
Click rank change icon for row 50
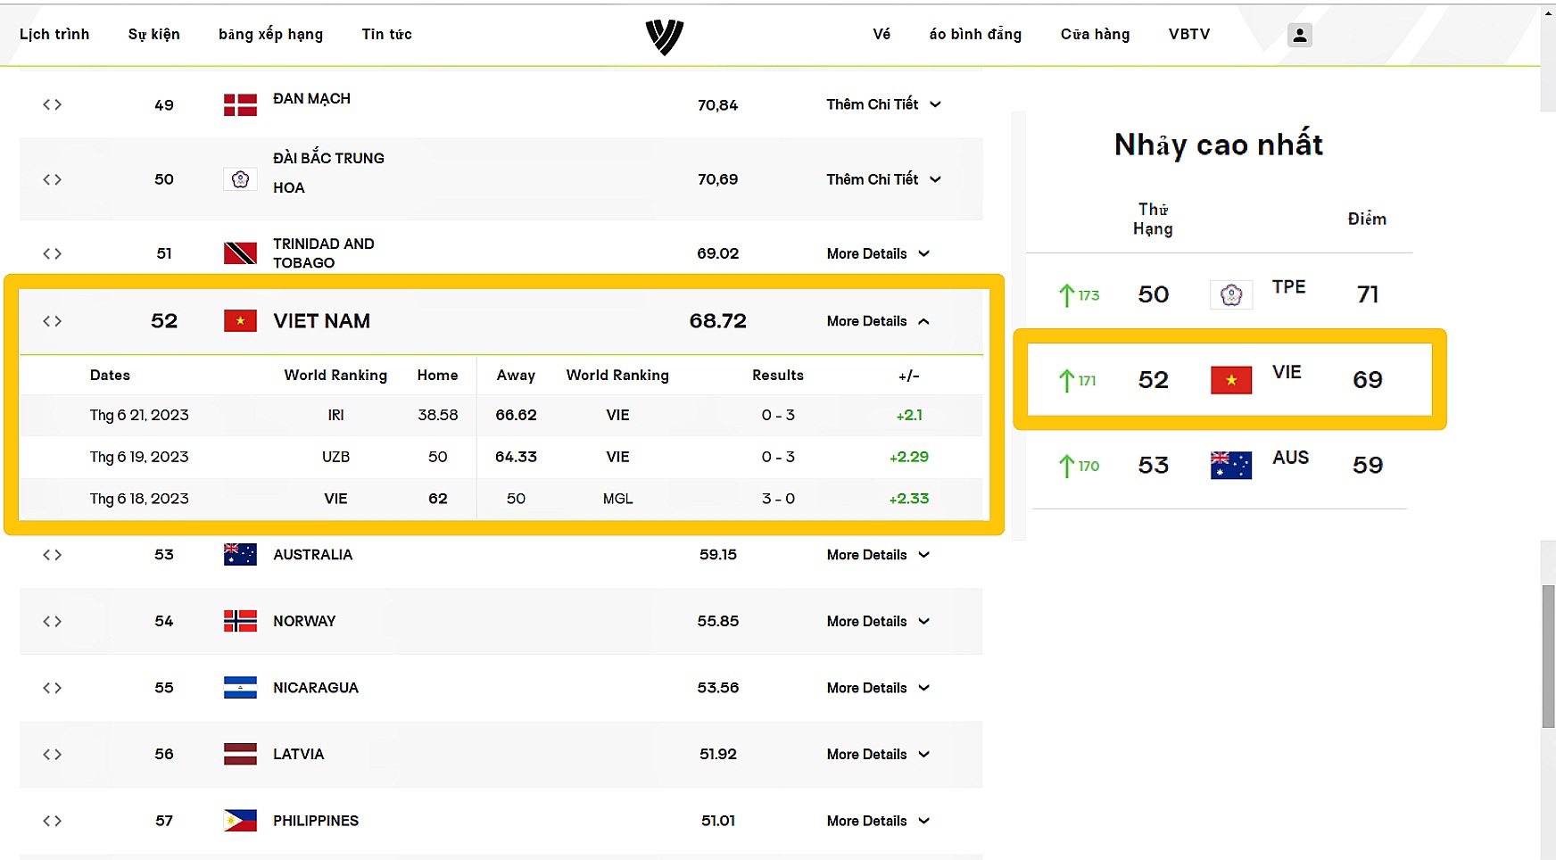tap(53, 179)
